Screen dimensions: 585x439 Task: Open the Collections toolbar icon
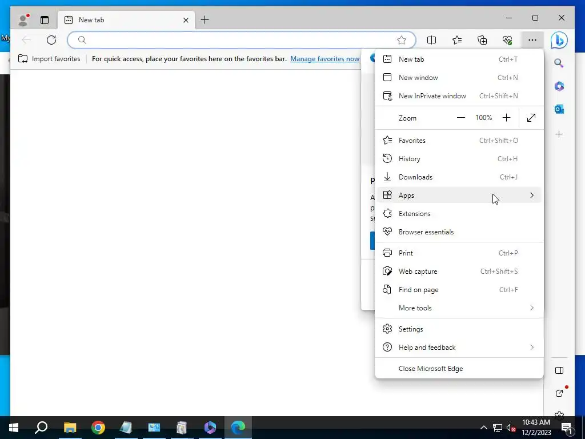coord(482,40)
